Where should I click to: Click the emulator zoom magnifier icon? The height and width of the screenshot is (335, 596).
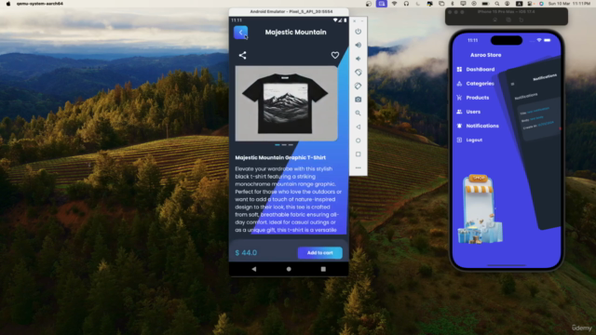click(358, 114)
